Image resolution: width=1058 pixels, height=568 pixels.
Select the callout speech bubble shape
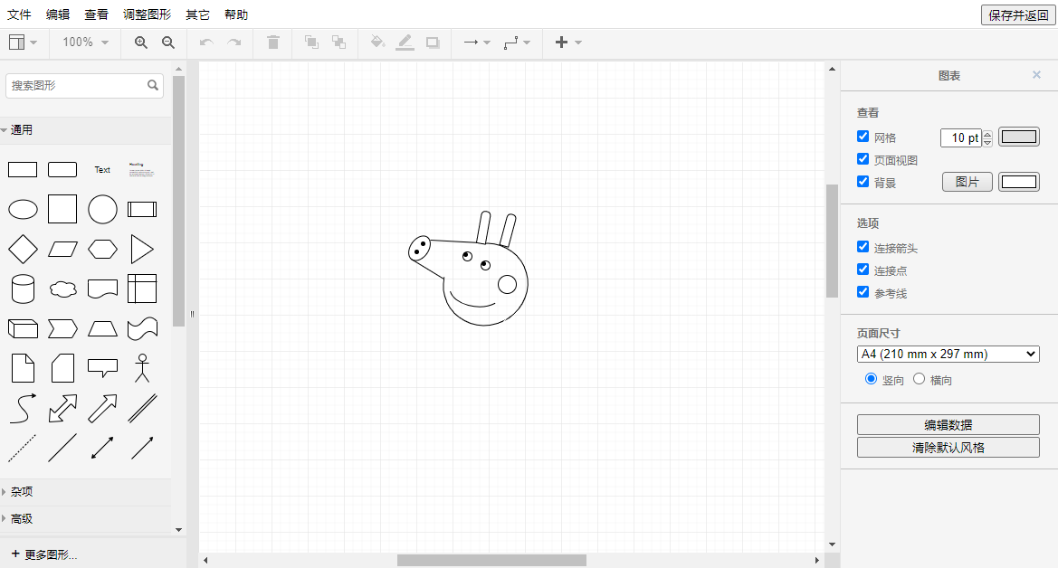coord(102,368)
